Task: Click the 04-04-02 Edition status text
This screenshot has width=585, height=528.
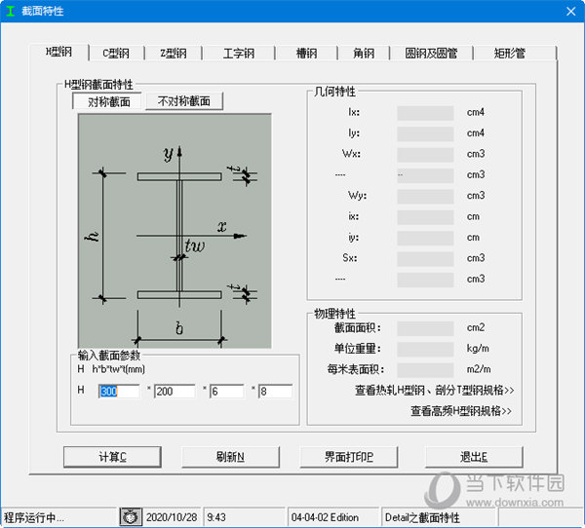Action: click(325, 517)
